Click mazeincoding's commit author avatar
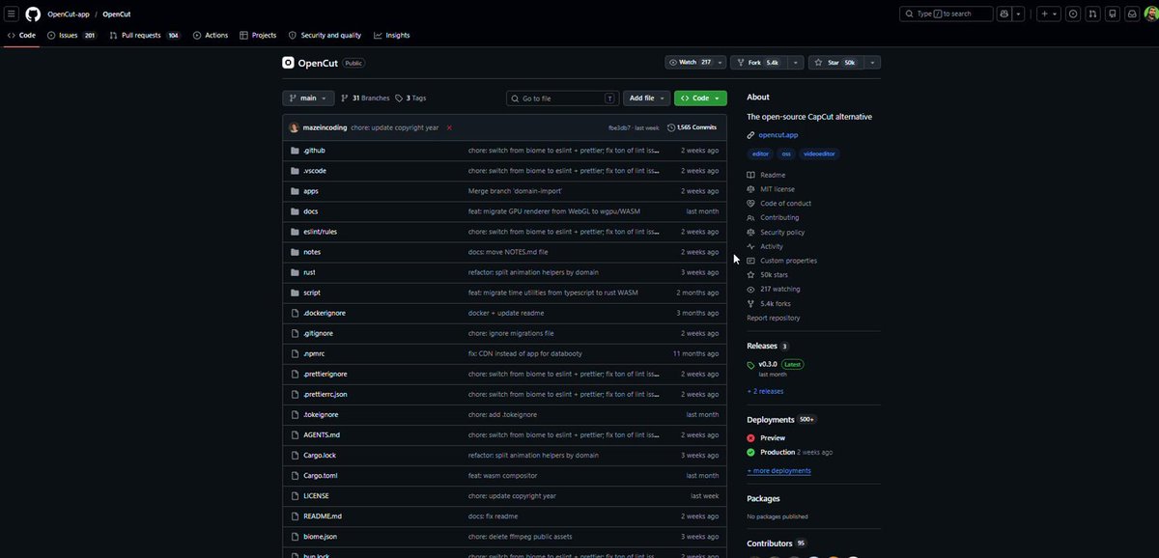Image resolution: width=1159 pixels, height=558 pixels. pos(295,127)
